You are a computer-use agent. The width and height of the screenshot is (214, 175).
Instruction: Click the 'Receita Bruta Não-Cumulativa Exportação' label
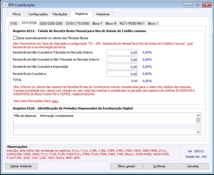[x=40, y=67]
